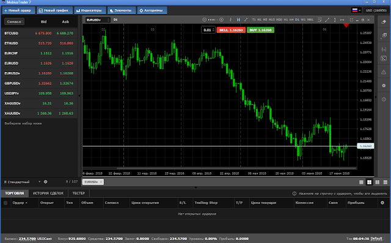Collapse the right sidebar arrow
Image resolution: width=391 pixels, height=243 pixels.
pyautogui.click(x=376, y=97)
